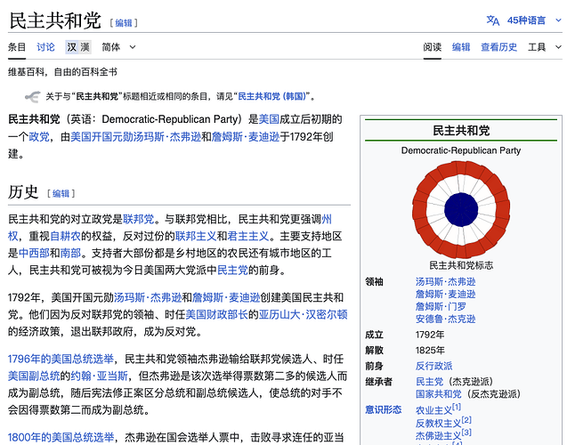The width and height of the screenshot is (567, 445).
Task: Open citation reference [1] next to 农业主义
Action: pyautogui.click(x=456, y=407)
